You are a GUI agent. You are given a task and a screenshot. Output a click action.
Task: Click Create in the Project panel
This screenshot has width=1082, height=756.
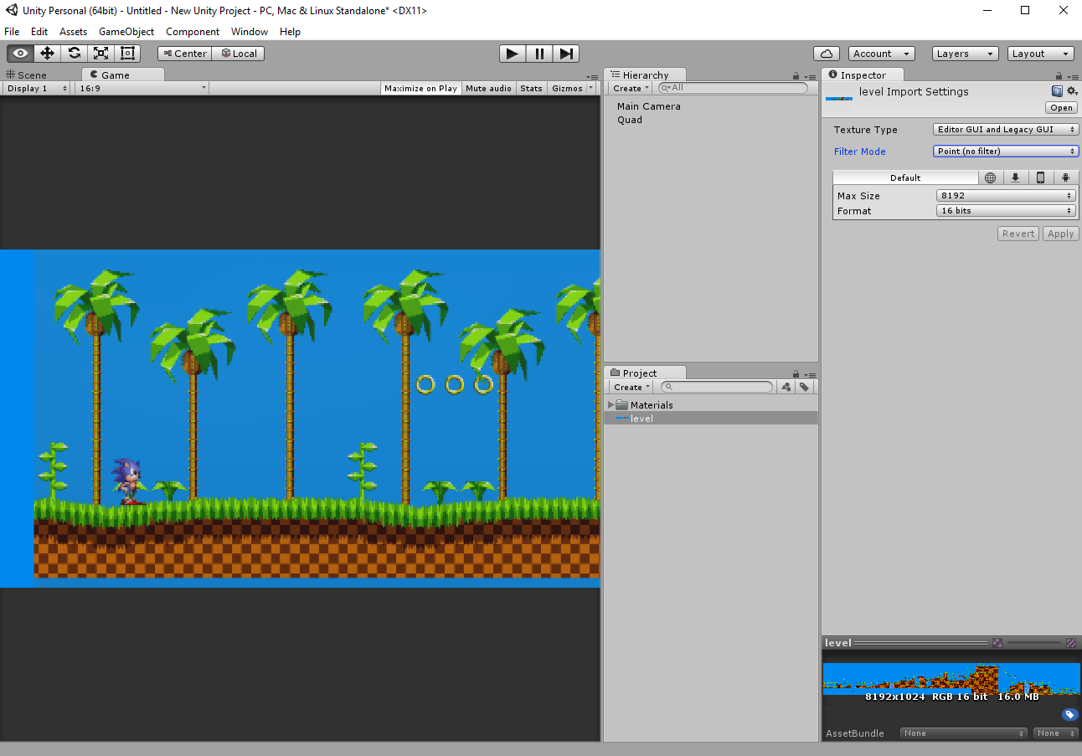[x=631, y=387]
